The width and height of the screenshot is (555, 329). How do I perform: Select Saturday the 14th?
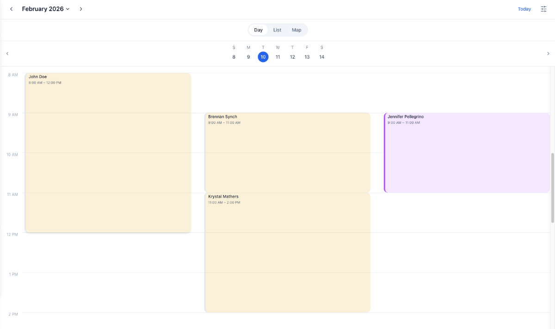tap(321, 56)
